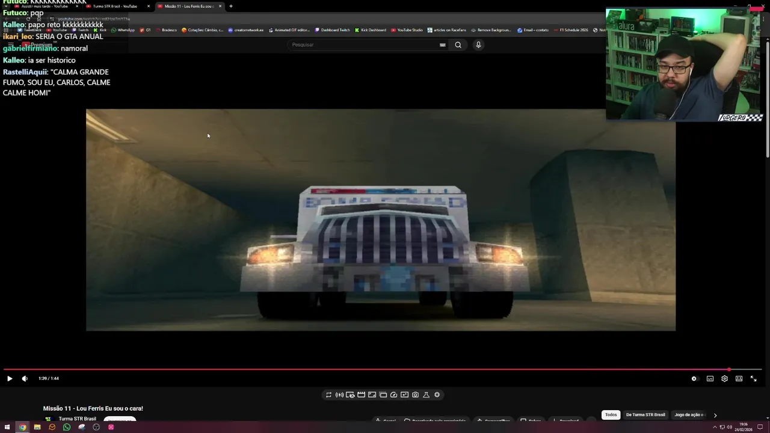Open the Windows Start menu

pos(8,427)
